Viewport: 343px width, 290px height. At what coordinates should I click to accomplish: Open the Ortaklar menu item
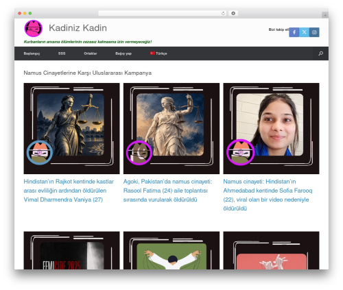coord(91,53)
